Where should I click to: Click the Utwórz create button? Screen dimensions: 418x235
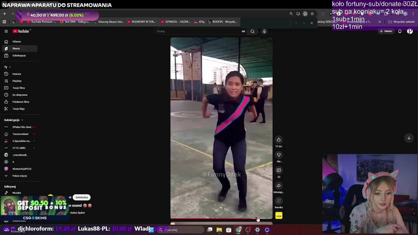point(386,31)
